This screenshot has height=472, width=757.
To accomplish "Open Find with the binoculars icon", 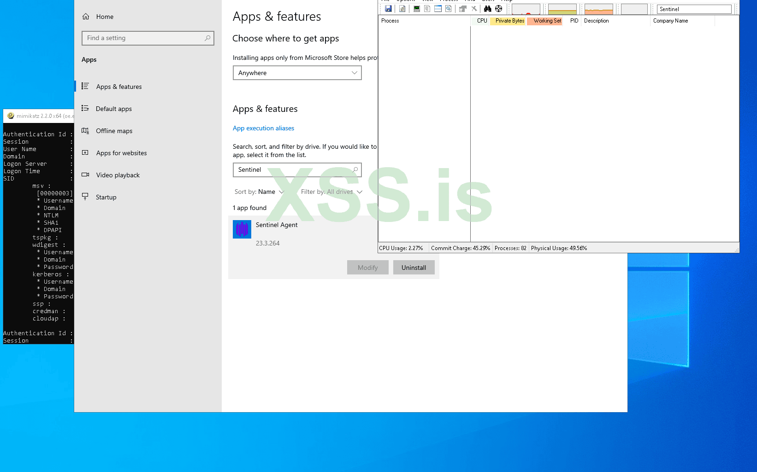I will (x=487, y=9).
